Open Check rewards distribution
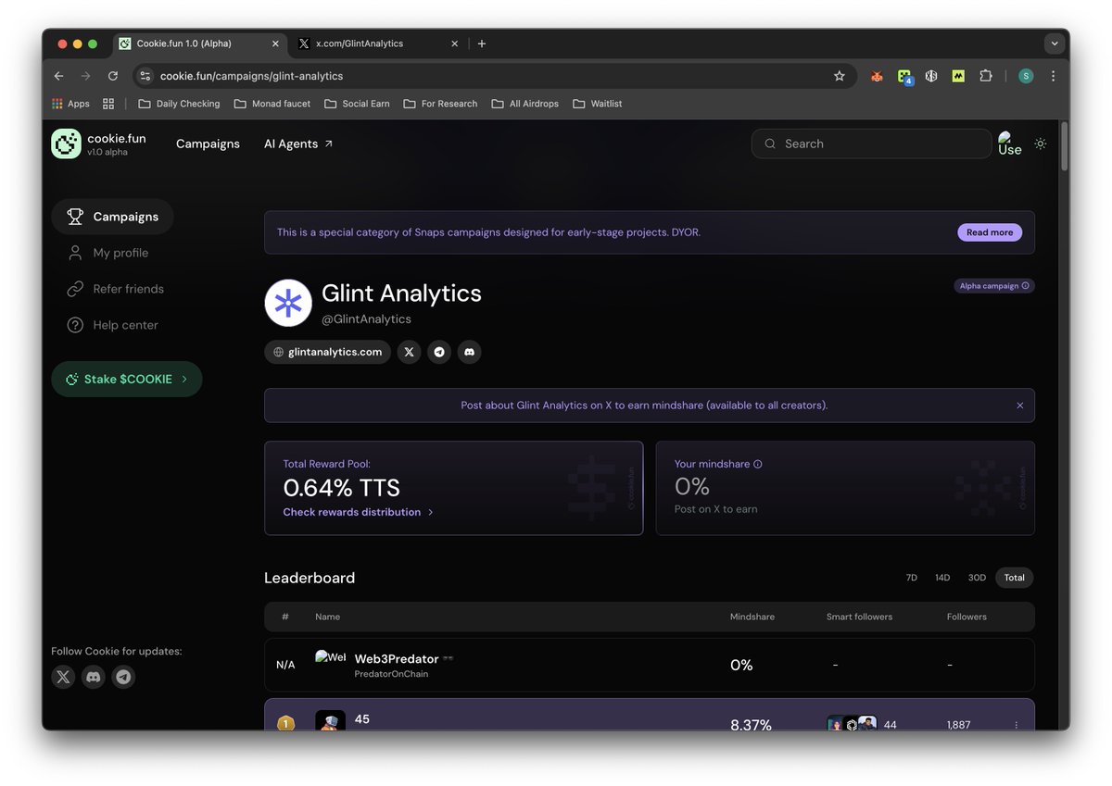Screen dimensions: 1112x786 coord(350,511)
